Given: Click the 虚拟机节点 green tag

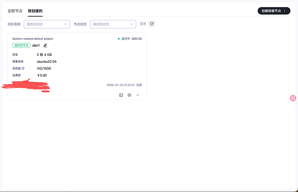Looking at the screenshot, I should [x=21, y=45].
